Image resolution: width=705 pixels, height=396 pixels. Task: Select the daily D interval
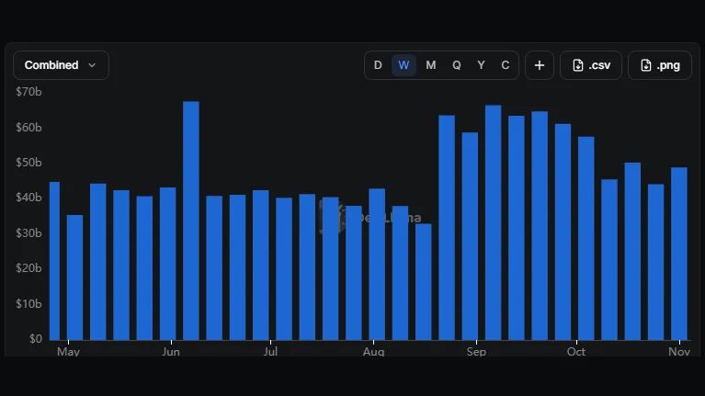click(378, 65)
